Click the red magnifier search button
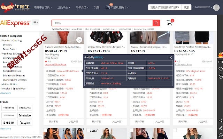Screen dimensions: 223x139 coord(156,23)
